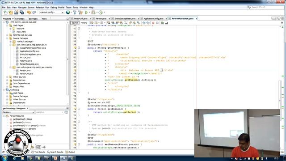Open the File menu
The height and width of the screenshot is (161, 286).
tap(4, 8)
